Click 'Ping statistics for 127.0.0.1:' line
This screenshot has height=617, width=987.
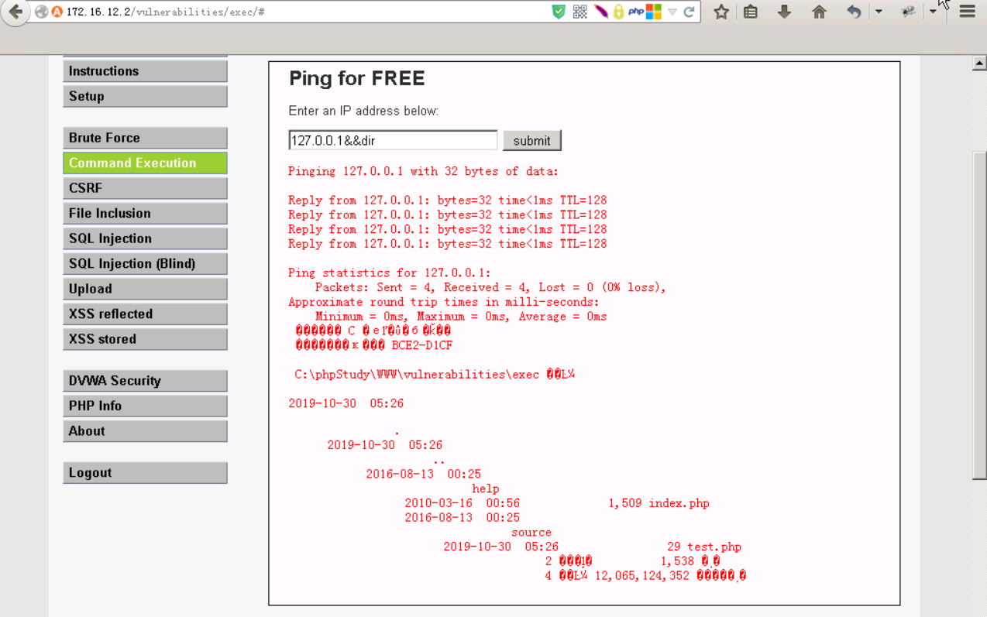coord(390,273)
